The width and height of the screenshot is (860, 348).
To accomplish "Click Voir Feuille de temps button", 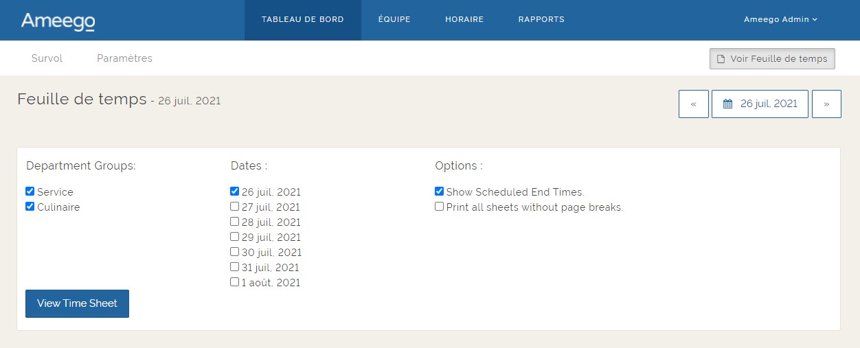I will [772, 59].
